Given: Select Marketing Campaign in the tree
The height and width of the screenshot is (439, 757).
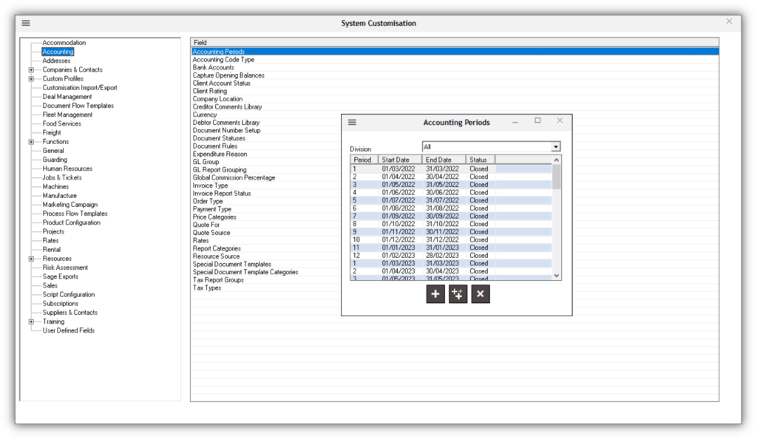Looking at the screenshot, I should pyautogui.click(x=70, y=205).
